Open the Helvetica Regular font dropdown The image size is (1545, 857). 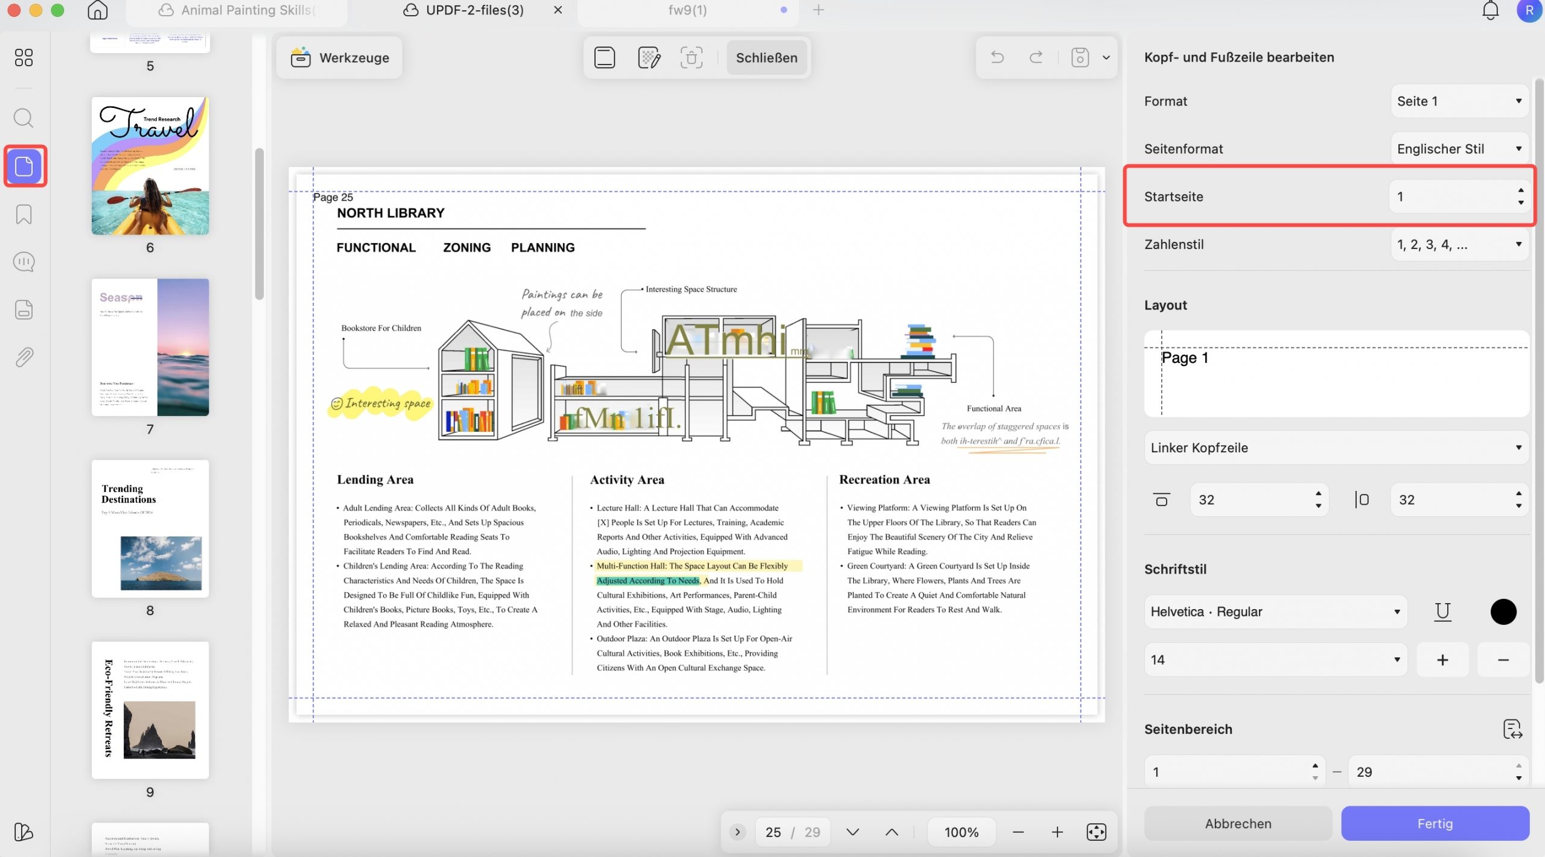pos(1275,612)
